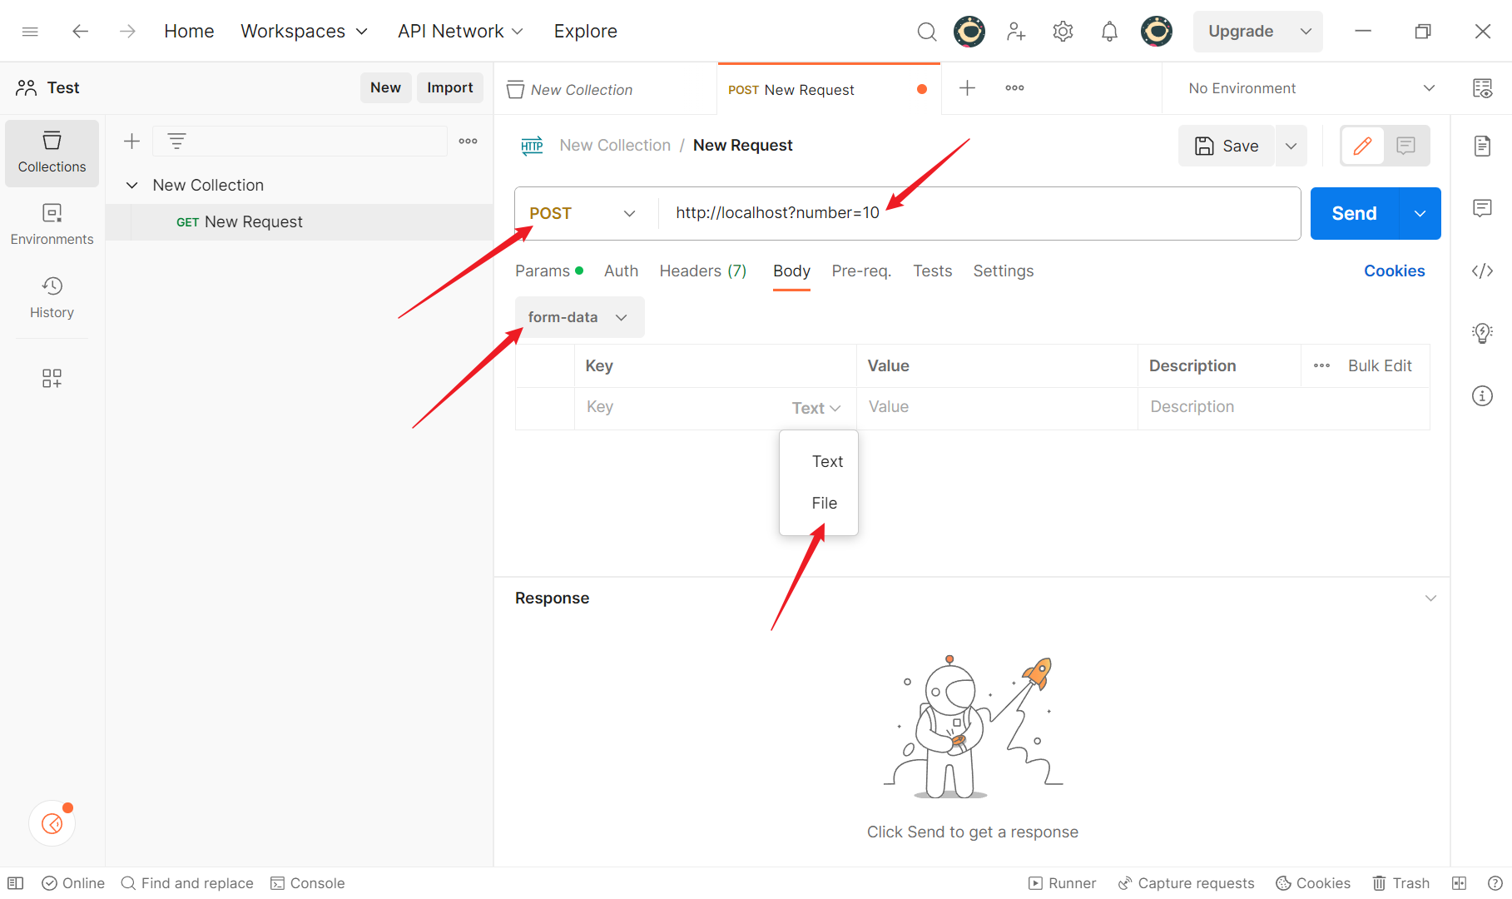
Task: Switch to the Headers (7) tab
Action: pos(703,271)
